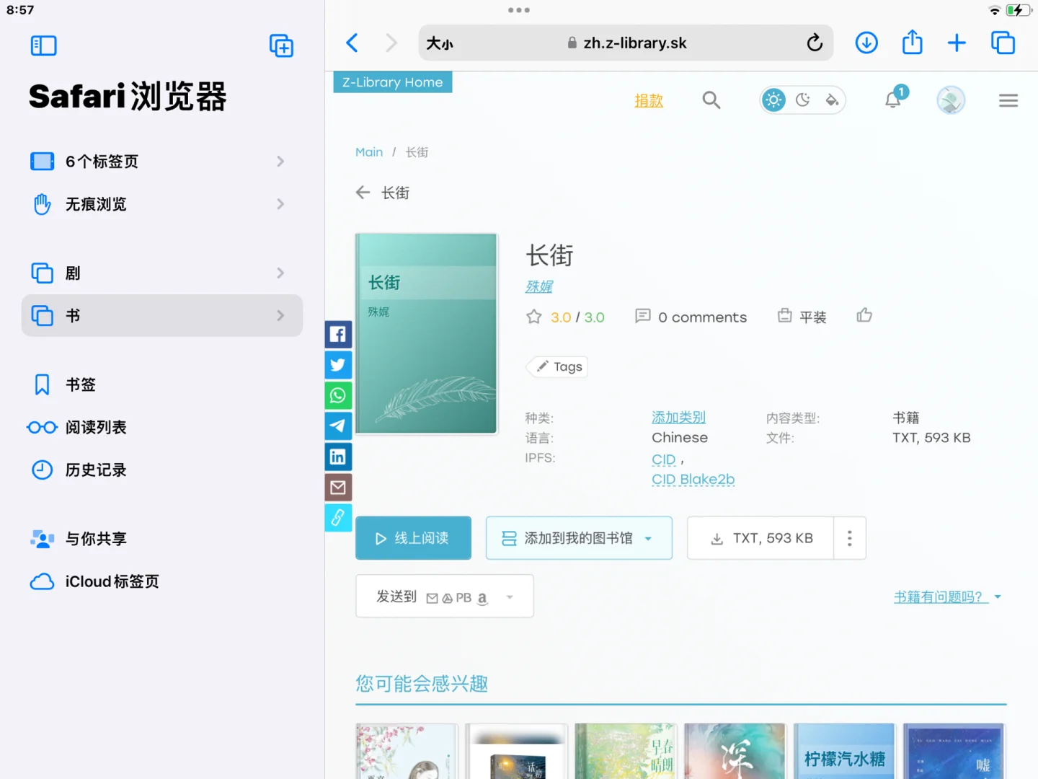1038x779 pixels.
Task: Give the book a thumbs up
Action: 864,315
